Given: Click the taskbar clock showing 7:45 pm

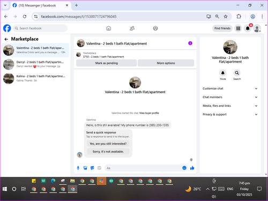Looking at the screenshot, I should click(x=244, y=189).
